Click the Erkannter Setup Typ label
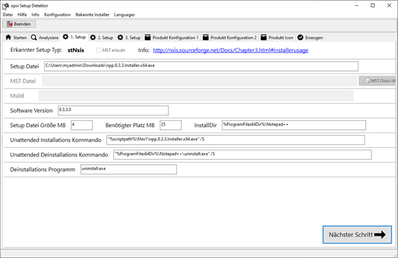398x258 pixels. point(36,50)
